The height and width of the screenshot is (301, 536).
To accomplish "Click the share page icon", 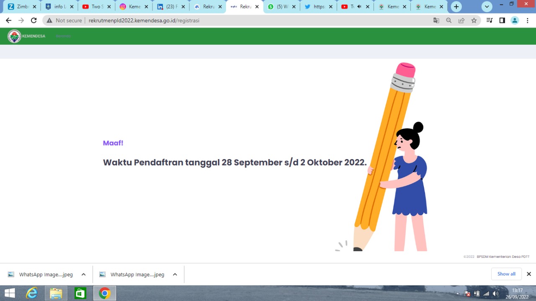I will click(x=461, y=21).
